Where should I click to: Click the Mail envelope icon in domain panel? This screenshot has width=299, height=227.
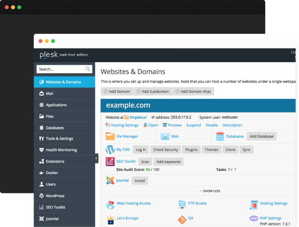click(165, 136)
